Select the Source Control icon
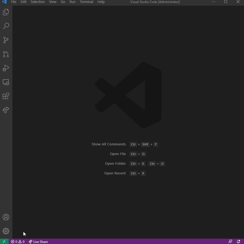Viewport: 244px width, 244px height. (6, 40)
